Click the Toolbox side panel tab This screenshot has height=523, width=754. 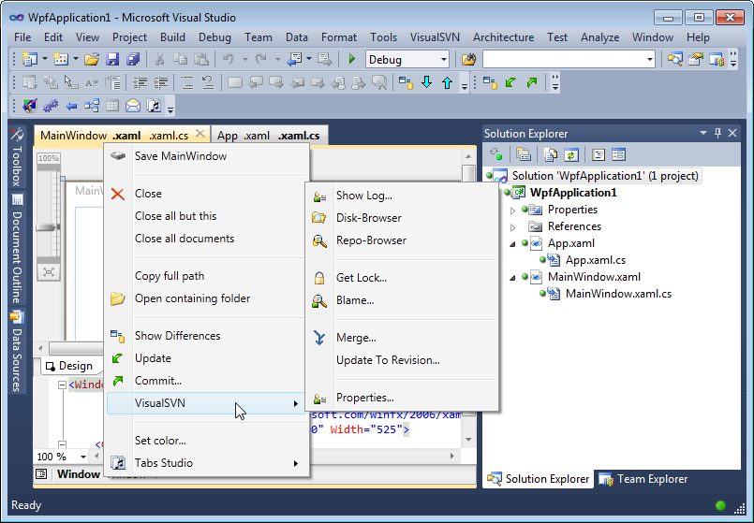(x=17, y=157)
